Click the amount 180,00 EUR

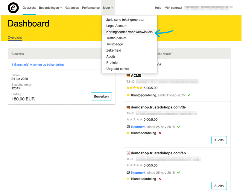click(23, 99)
